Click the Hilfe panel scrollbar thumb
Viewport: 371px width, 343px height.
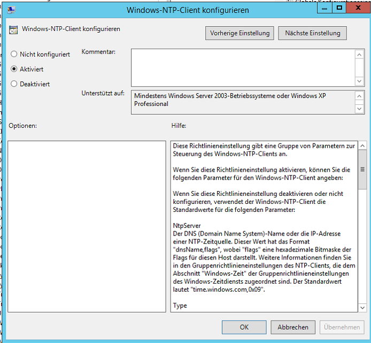click(x=362, y=170)
